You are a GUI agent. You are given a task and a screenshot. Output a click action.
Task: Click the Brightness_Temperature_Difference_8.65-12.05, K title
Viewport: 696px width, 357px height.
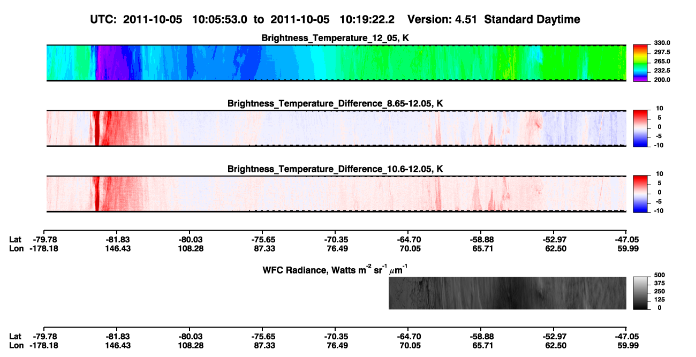click(x=336, y=103)
